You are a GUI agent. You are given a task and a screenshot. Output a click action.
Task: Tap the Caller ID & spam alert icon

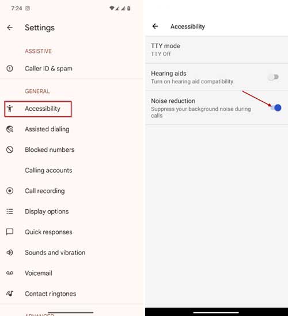[x=10, y=68]
